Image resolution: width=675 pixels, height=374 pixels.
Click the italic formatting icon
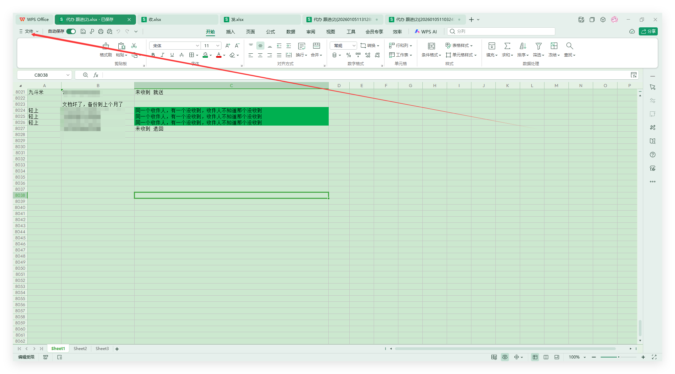(x=163, y=55)
